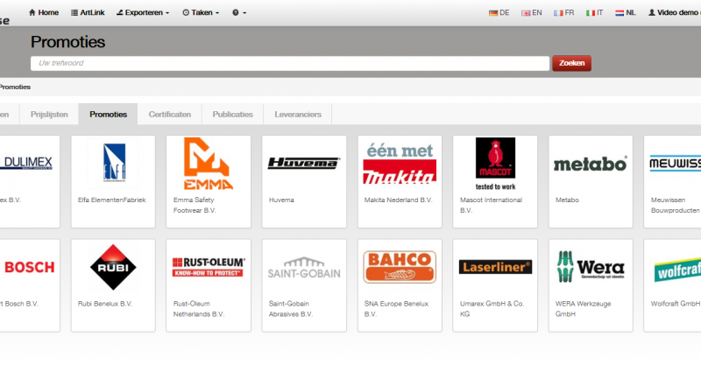This screenshot has width=701, height=372.
Task: Click the 'Rubi Benelux B.V.' text
Action: point(105,304)
